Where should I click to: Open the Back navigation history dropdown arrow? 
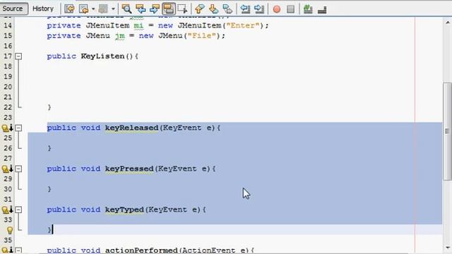(93, 9)
